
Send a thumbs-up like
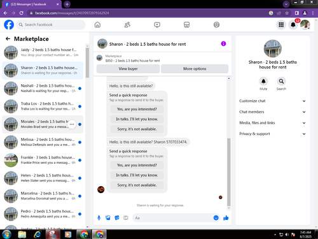pos(226,218)
